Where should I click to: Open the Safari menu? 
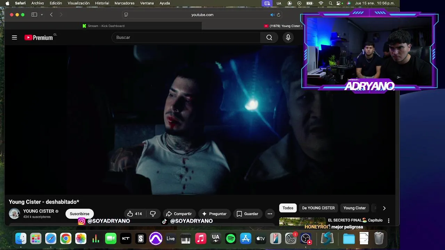[x=20, y=3]
